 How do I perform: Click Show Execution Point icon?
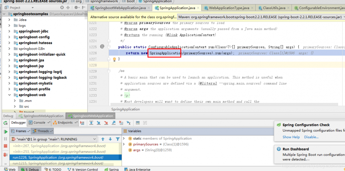click(x=82, y=123)
